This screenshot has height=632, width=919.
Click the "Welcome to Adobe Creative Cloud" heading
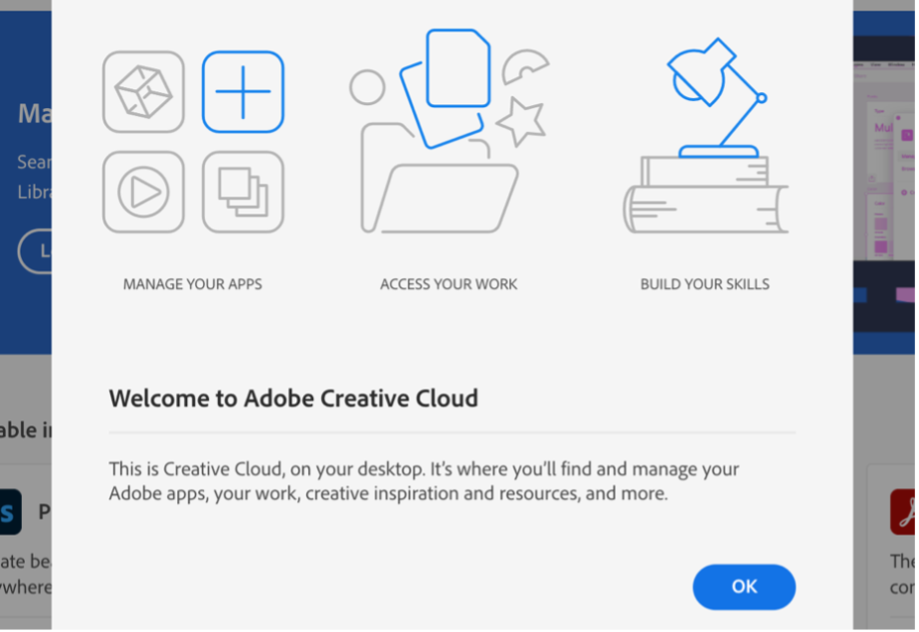point(294,398)
